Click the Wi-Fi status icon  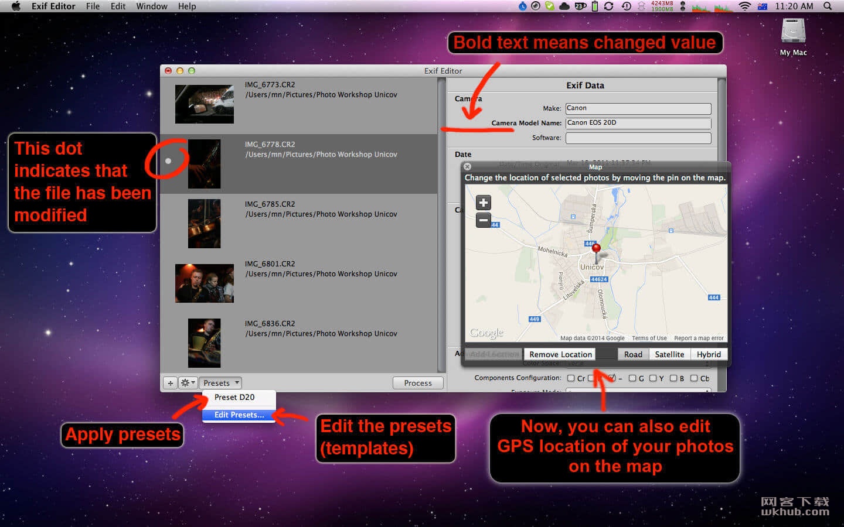click(x=744, y=6)
